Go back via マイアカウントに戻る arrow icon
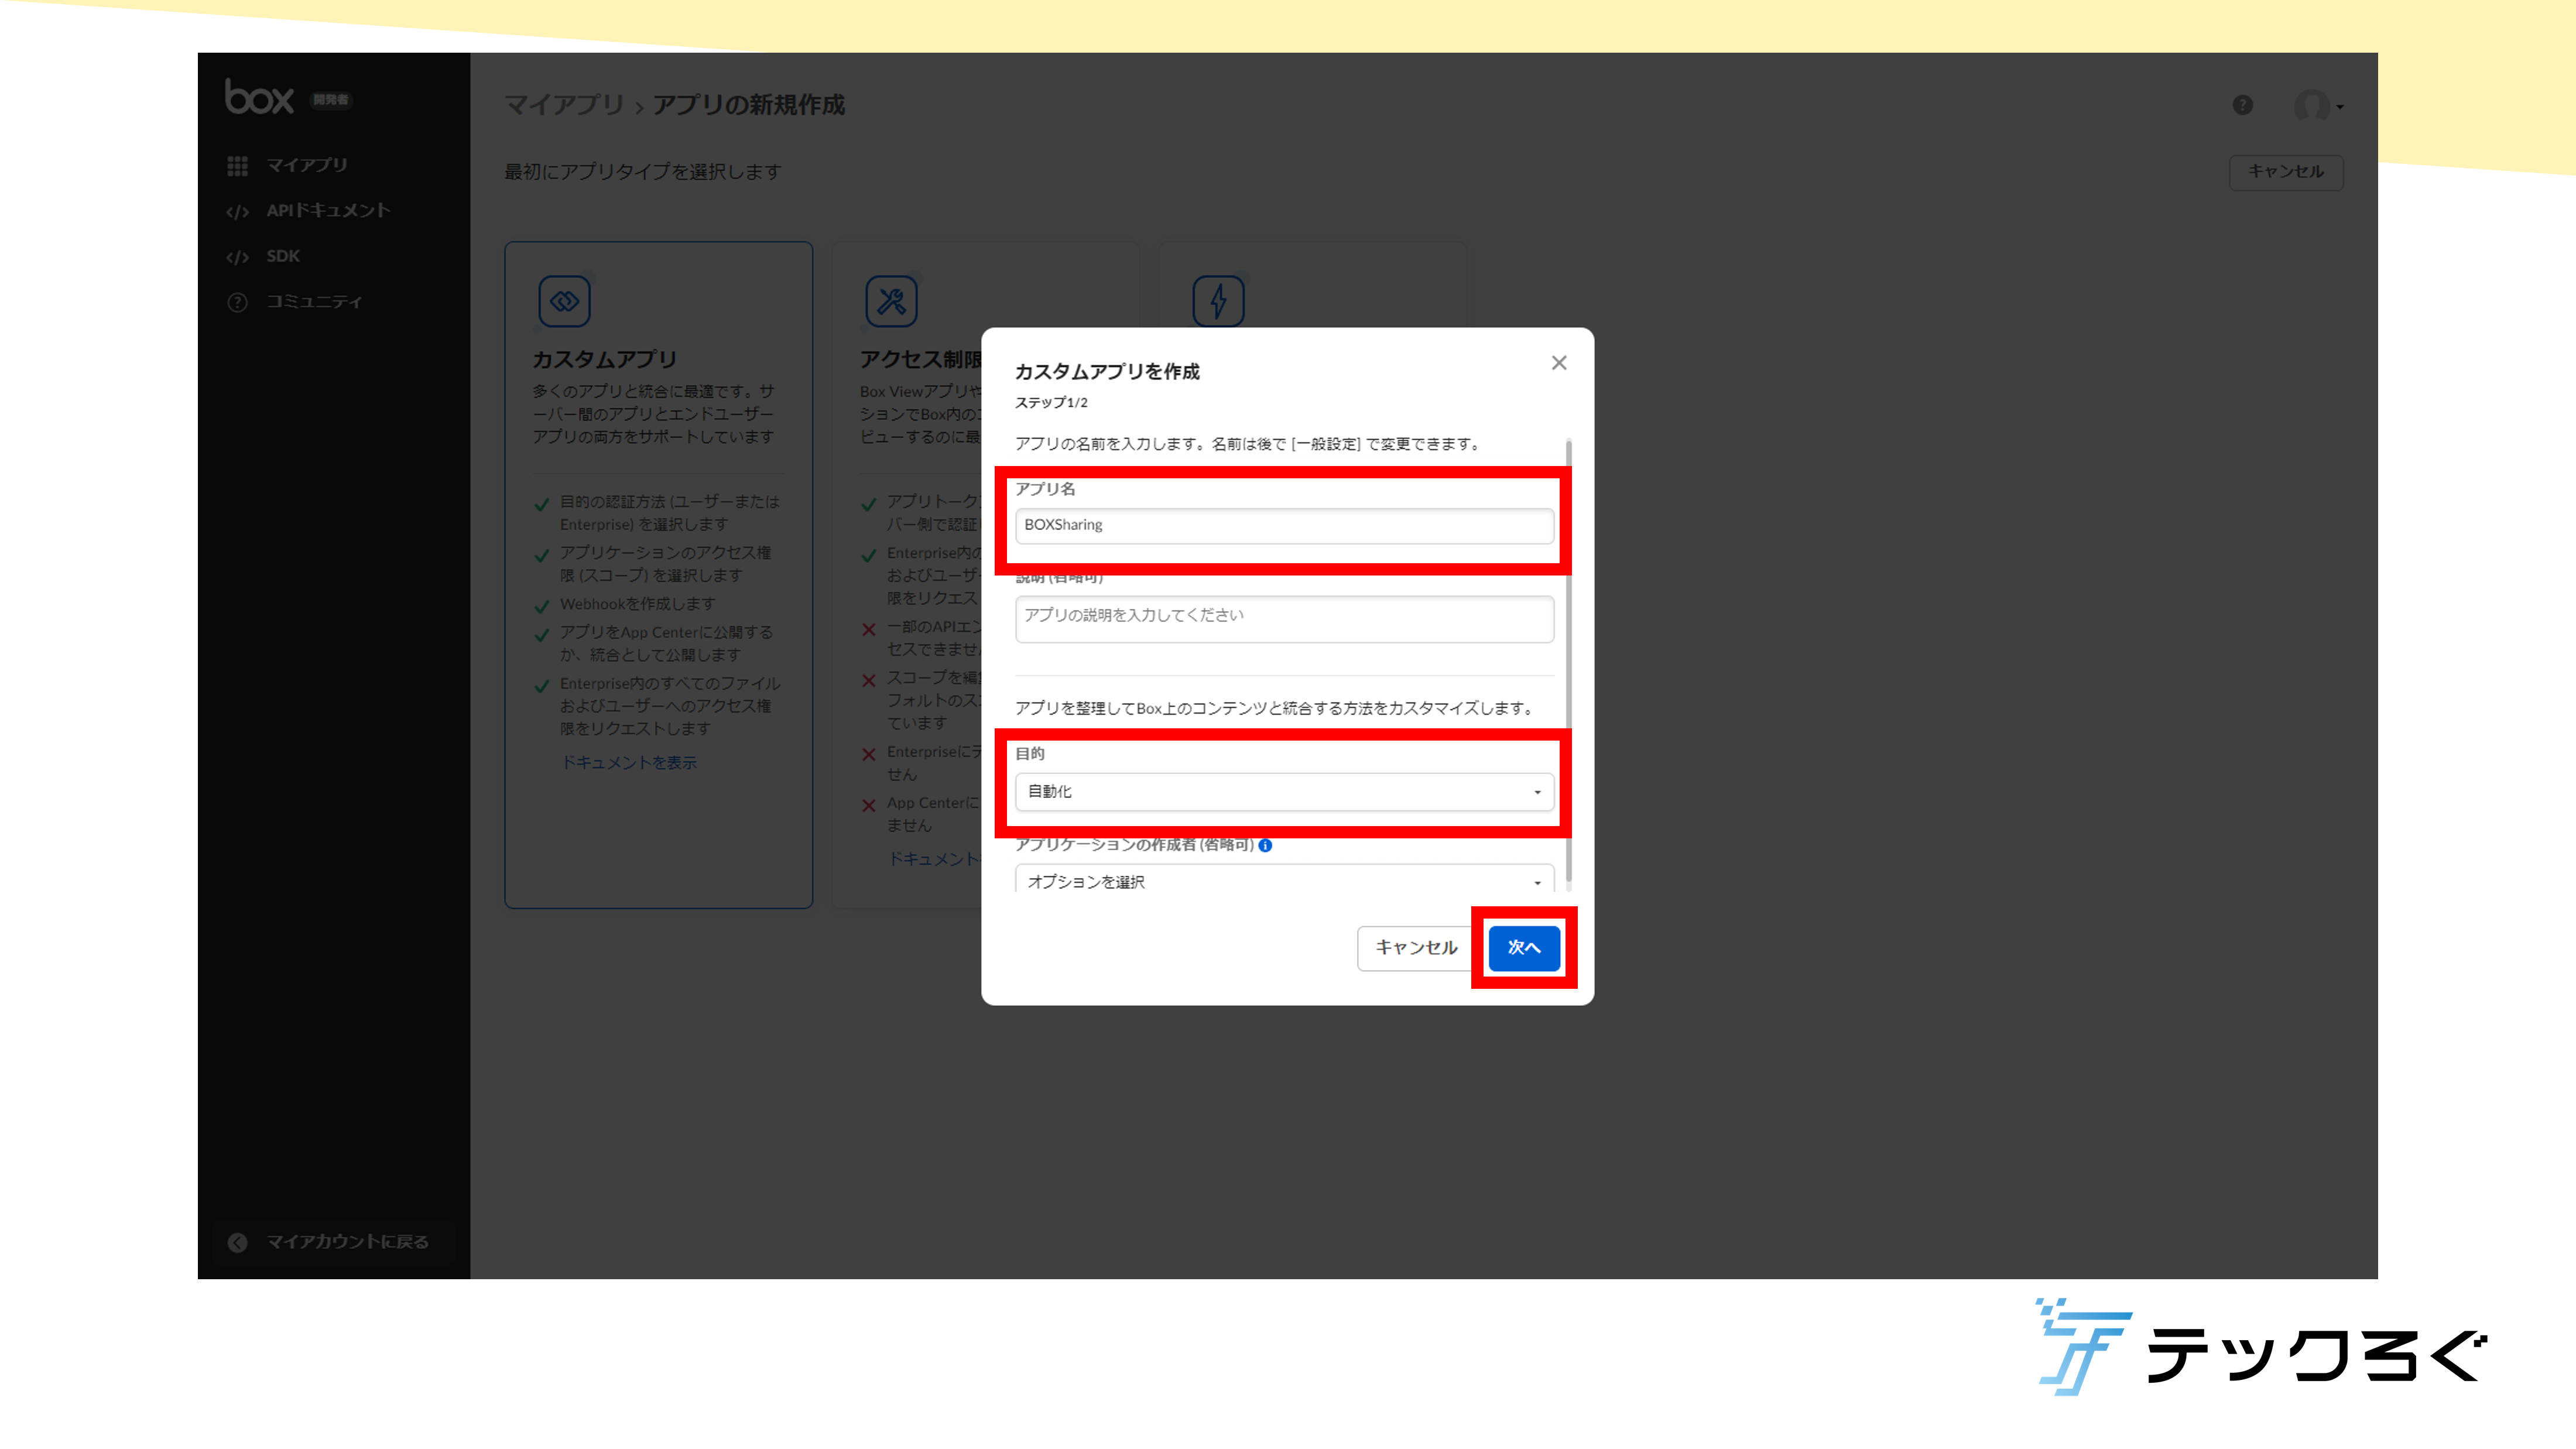The height and width of the screenshot is (1449, 2576). [x=237, y=1242]
